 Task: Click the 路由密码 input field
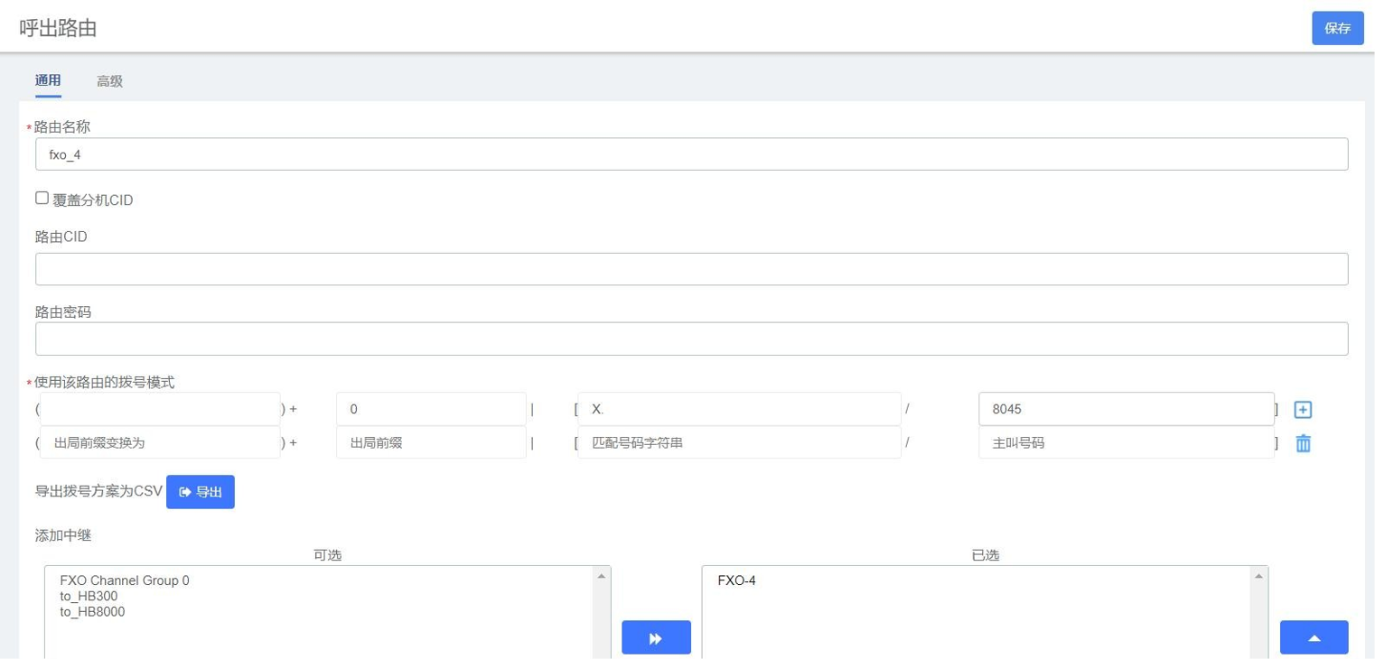[x=691, y=339]
